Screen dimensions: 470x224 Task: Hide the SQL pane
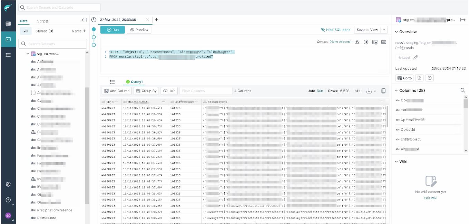335,30
